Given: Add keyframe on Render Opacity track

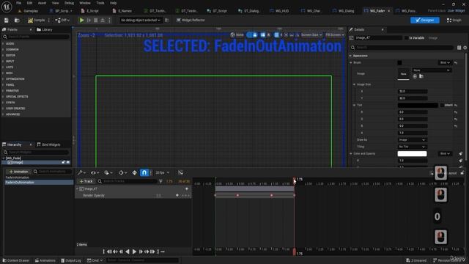Looking at the screenshot, I should coord(177,195).
